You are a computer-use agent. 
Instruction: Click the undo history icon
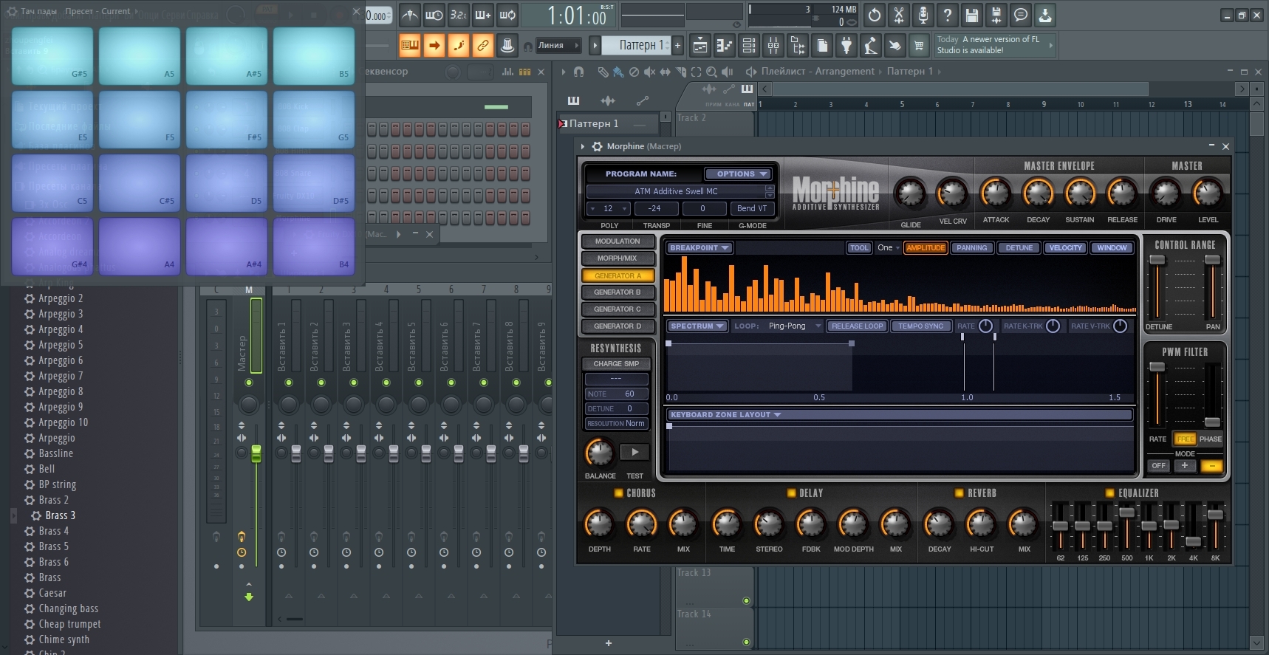(875, 15)
